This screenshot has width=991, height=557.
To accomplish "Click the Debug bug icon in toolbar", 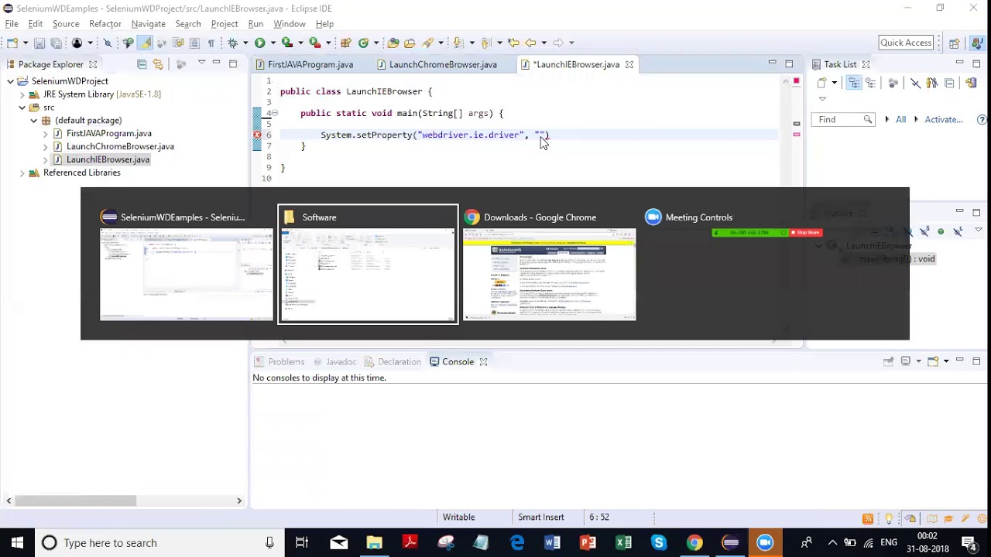I will point(232,43).
